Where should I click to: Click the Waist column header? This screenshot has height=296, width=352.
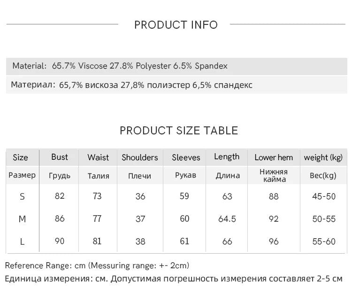pyautogui.click(x=98, y=157)
